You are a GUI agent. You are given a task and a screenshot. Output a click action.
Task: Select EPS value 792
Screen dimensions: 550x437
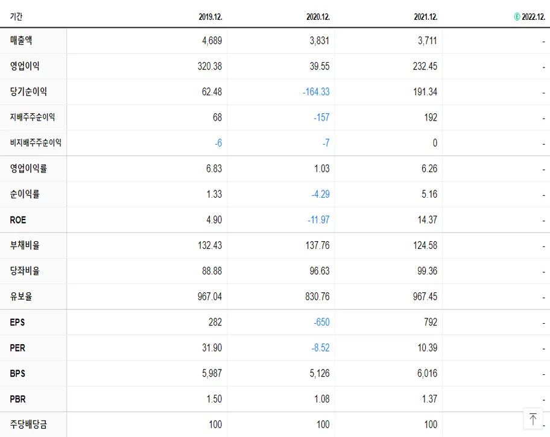tap(431, 322)
